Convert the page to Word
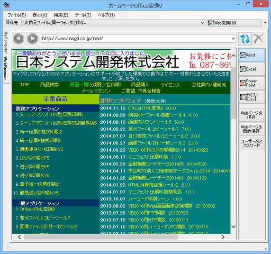 tap(252, 55)
